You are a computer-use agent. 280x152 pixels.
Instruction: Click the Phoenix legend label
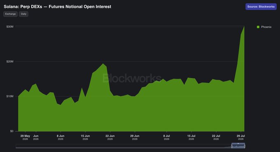266,27
